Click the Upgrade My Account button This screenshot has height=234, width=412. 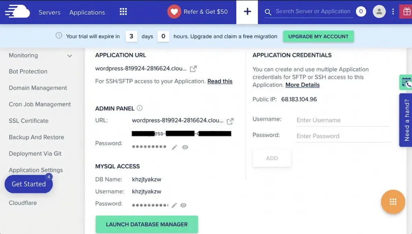(x=318, y=37)
